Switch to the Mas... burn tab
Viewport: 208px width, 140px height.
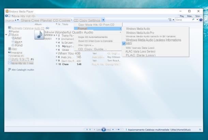(190, 16)
